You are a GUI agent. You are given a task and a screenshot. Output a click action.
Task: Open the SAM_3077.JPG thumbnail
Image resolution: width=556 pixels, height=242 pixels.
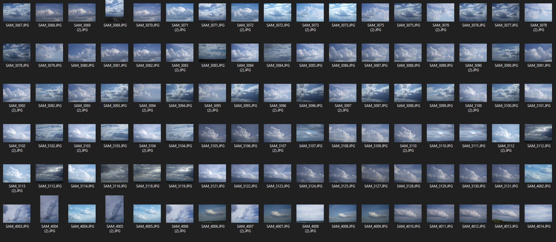[x=506, y=12]
